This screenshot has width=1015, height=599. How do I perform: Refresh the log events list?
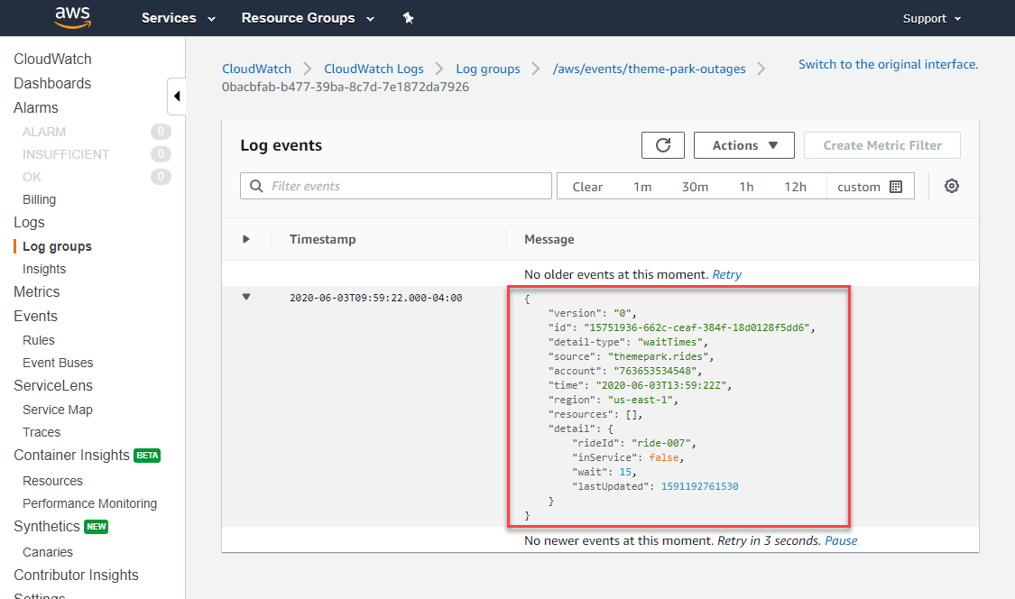coord(663,145)
